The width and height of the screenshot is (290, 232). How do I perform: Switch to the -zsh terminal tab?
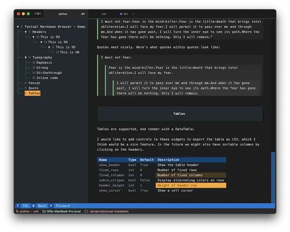pyautogui.click(x=104, y=14)
